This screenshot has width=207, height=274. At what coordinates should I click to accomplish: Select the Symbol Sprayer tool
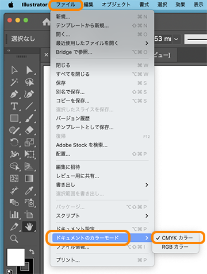pos(29,203)
